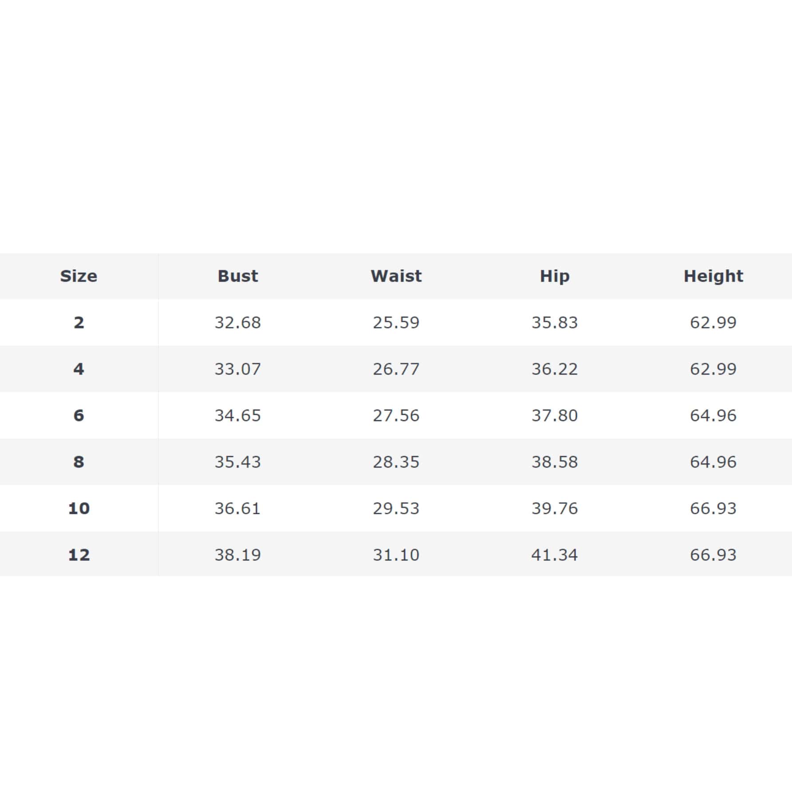The image size is (792, 792).
Task: Click bust value 36.61
Action: pyautogui.click(x=237, y=508)
